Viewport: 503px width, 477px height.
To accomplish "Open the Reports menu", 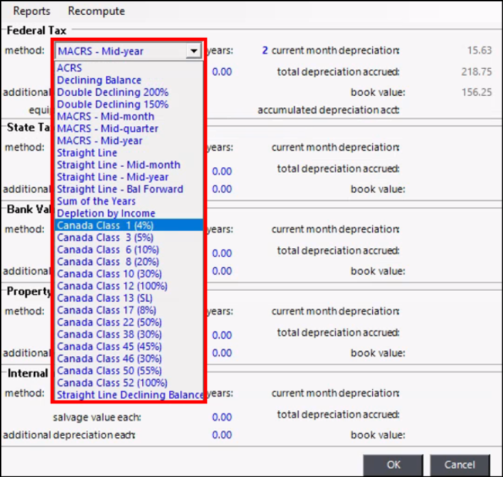I will 32,11.
